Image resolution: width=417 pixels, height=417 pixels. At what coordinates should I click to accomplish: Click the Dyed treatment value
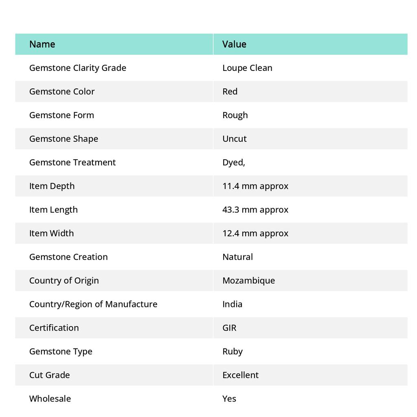pyautogui.click(x=233, y=162)
